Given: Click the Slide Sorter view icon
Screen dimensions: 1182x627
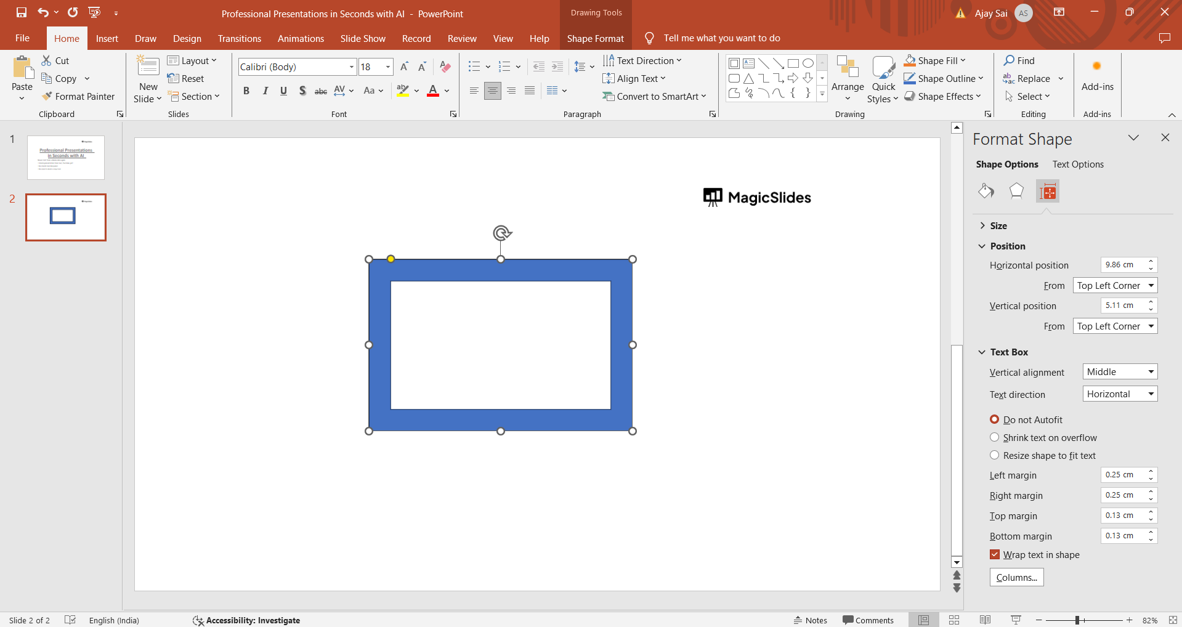Looking at the screenshot, I should (954, 620).
